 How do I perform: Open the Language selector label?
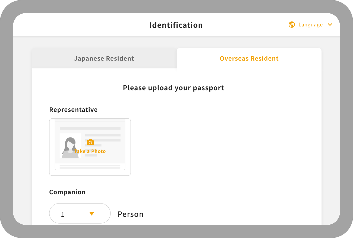310,25
